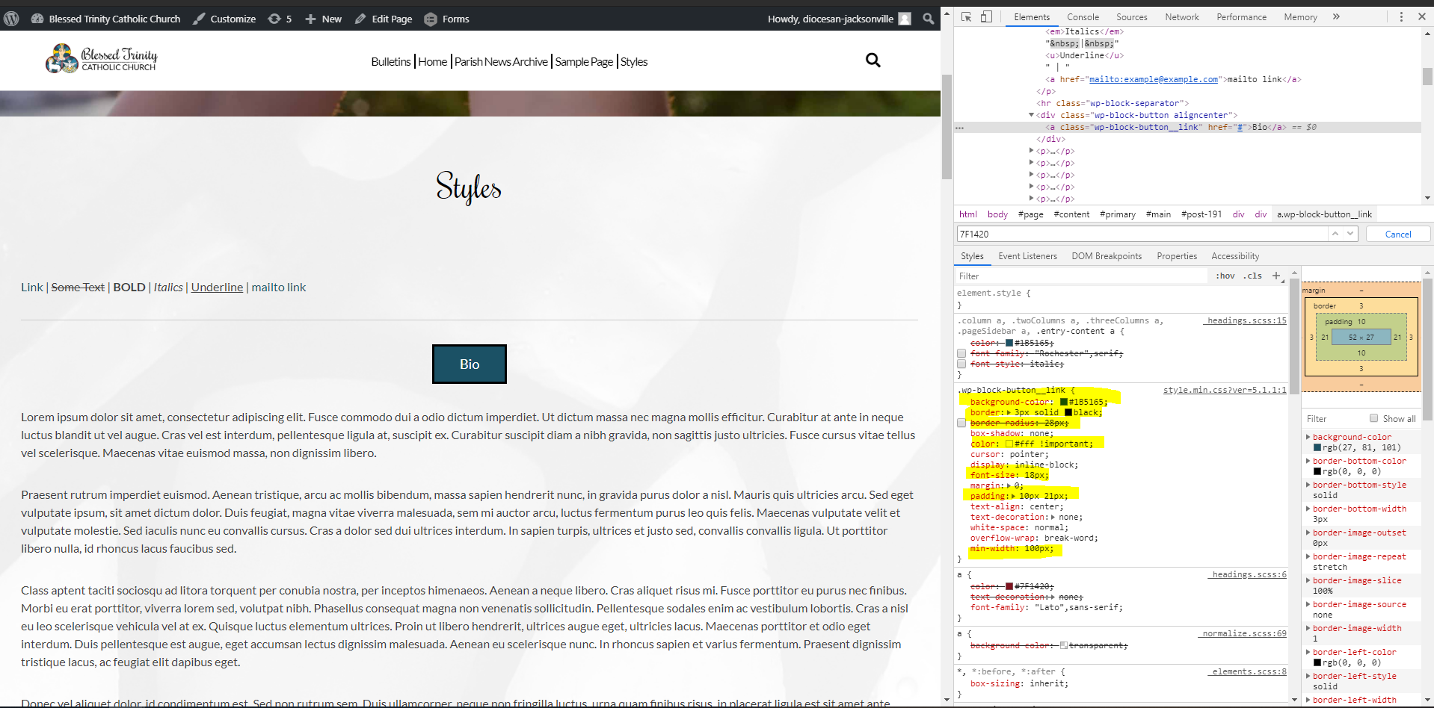The height and width of the screenshot is (708, 1434).
Task: Click the admin bar search icon
Action: click(928, 19)
